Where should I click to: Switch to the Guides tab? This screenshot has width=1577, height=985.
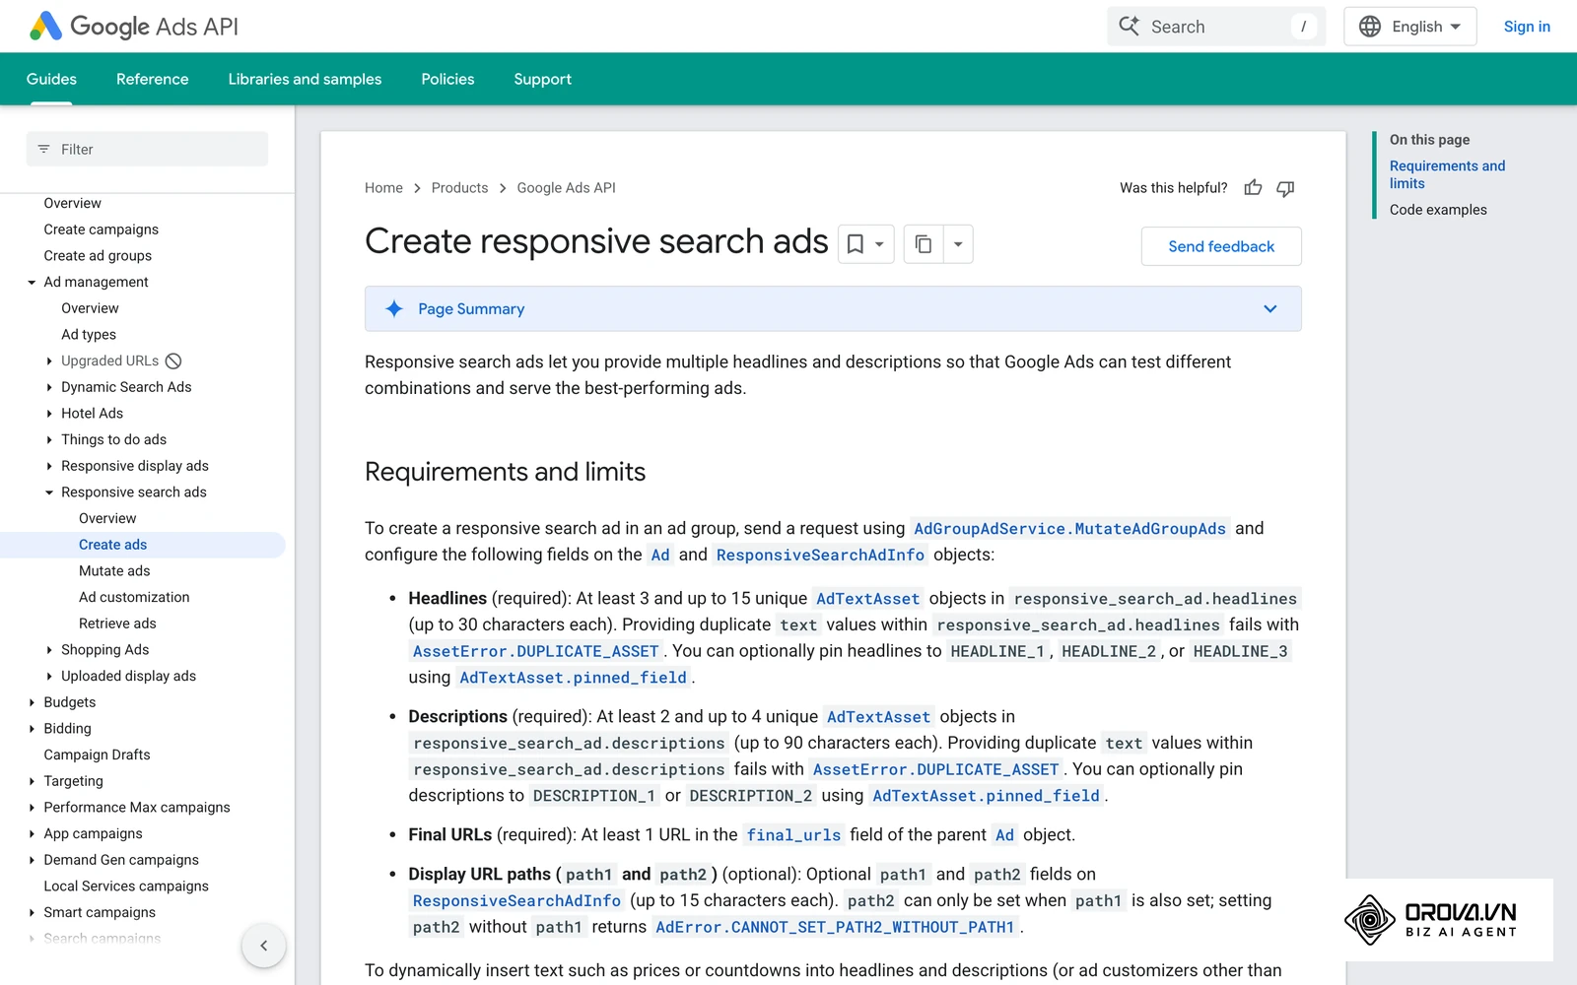coord(51,79)
